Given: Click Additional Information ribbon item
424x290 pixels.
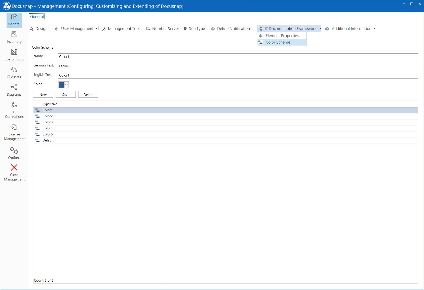Looking at the screenshot, I should [x=349, y=29].
